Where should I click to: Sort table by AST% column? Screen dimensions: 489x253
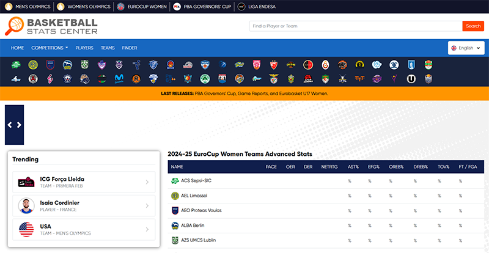coord(353,167)
